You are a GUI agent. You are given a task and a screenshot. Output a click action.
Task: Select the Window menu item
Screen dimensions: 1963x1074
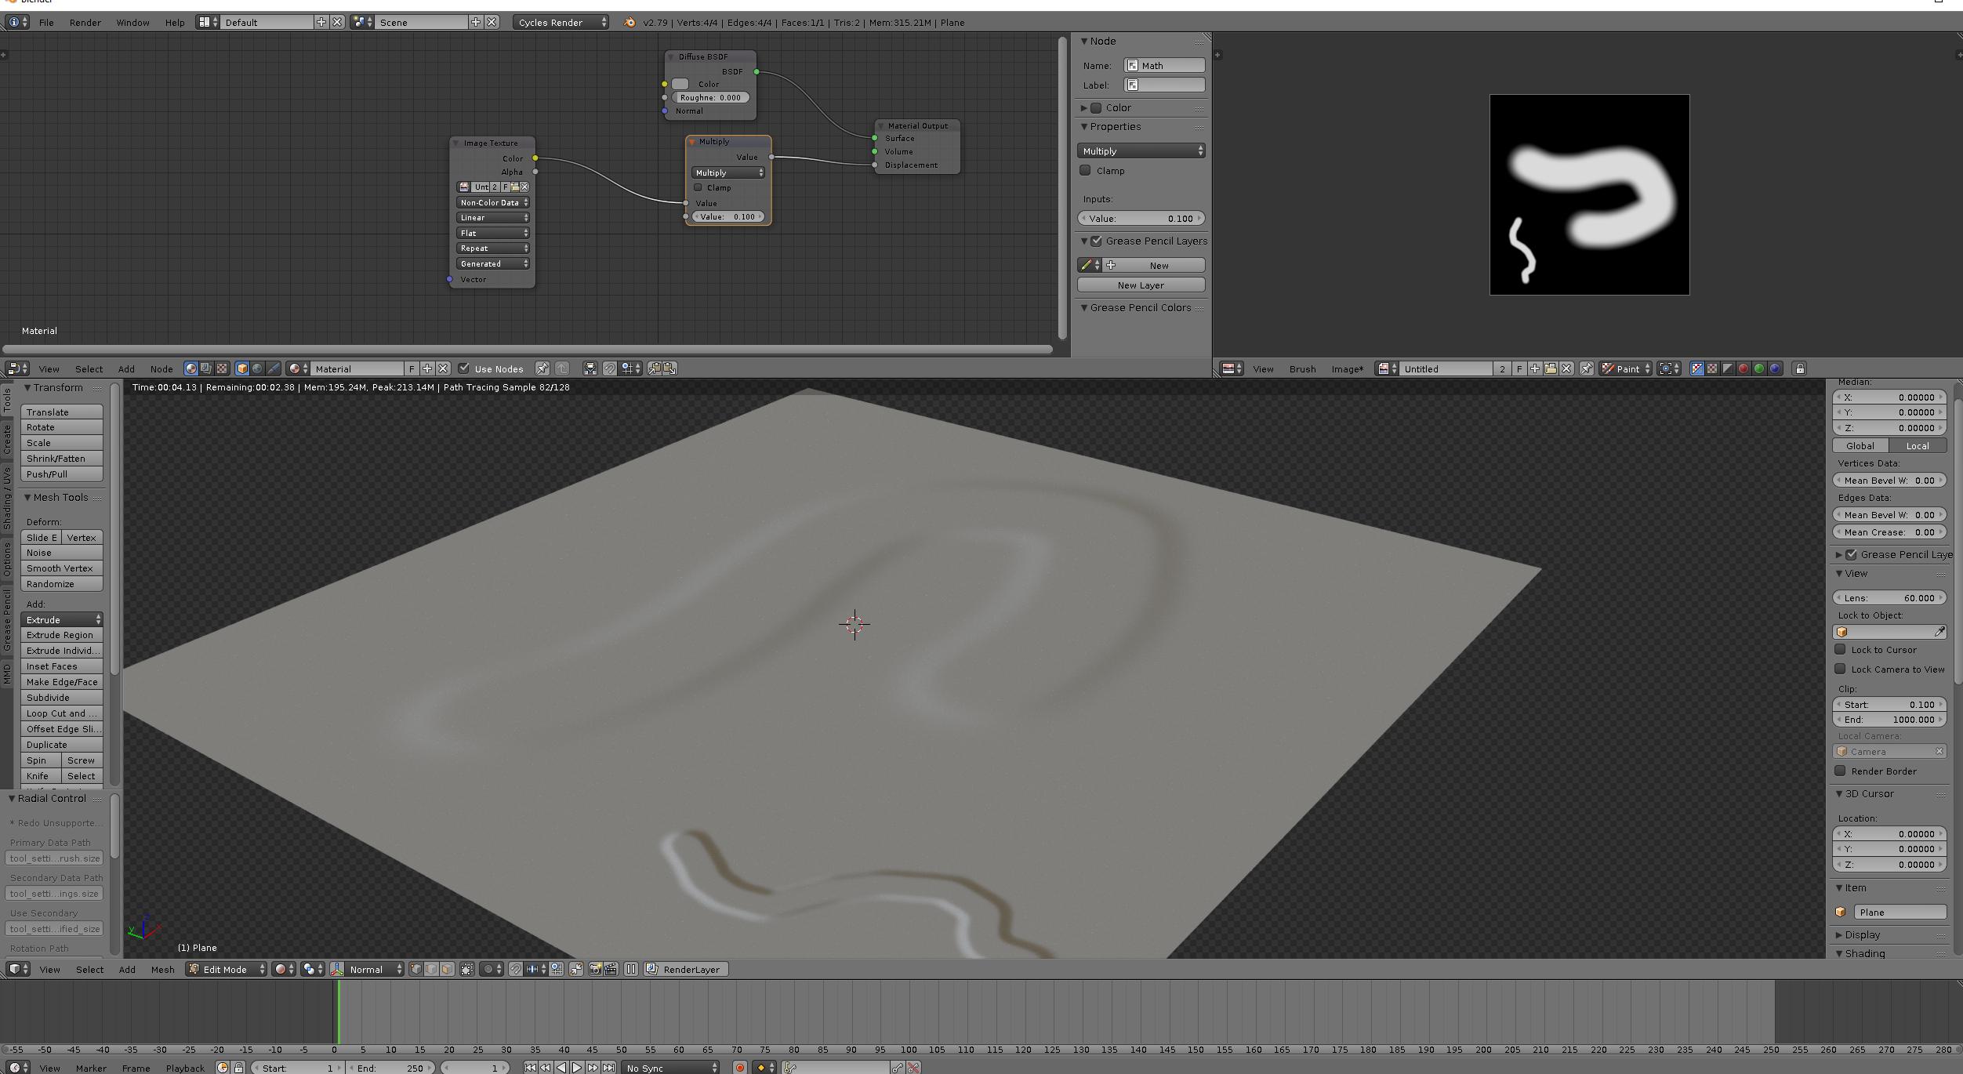[x=132, y=23]
